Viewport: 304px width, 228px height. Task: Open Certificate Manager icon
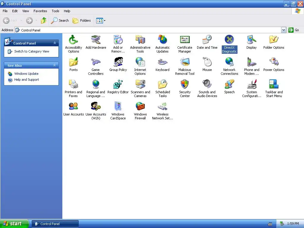point(185,40)
